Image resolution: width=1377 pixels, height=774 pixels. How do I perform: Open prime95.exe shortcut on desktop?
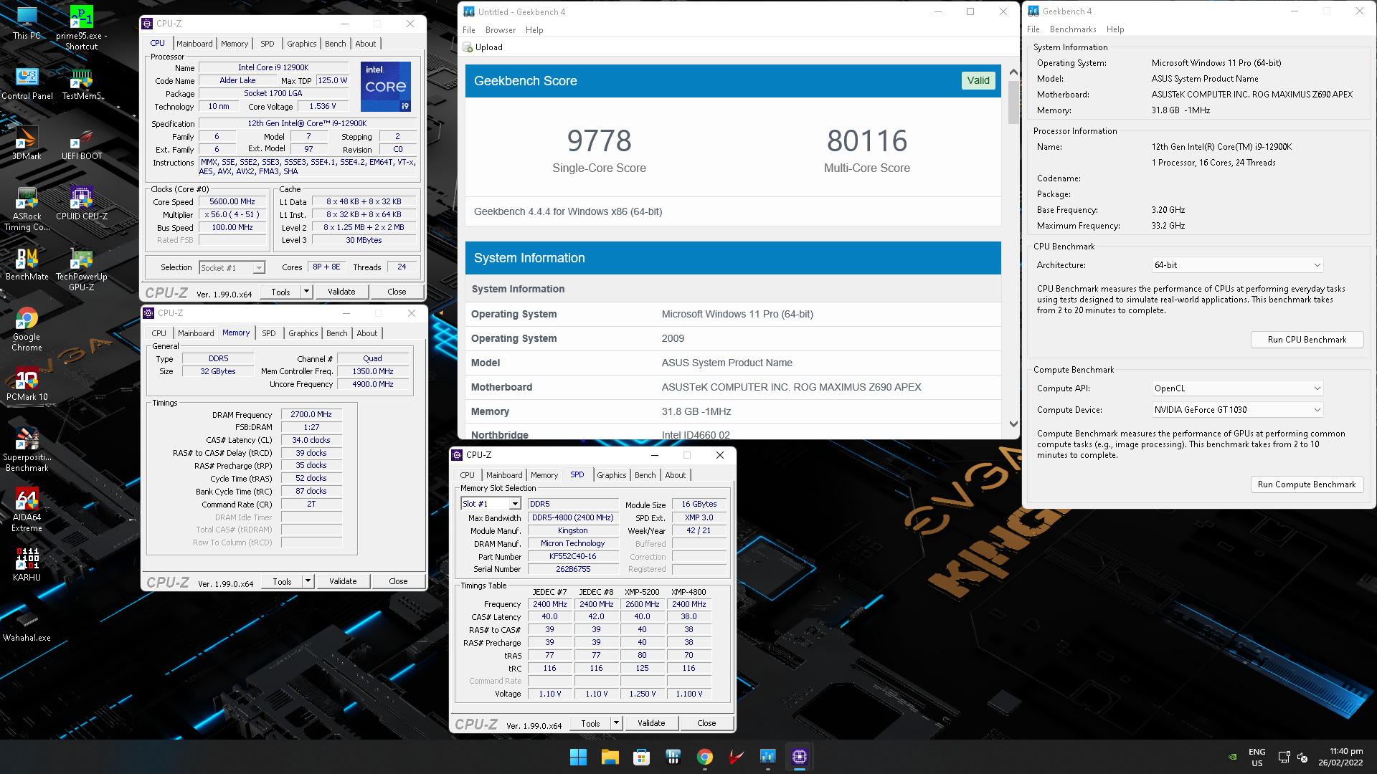[81, 28]
